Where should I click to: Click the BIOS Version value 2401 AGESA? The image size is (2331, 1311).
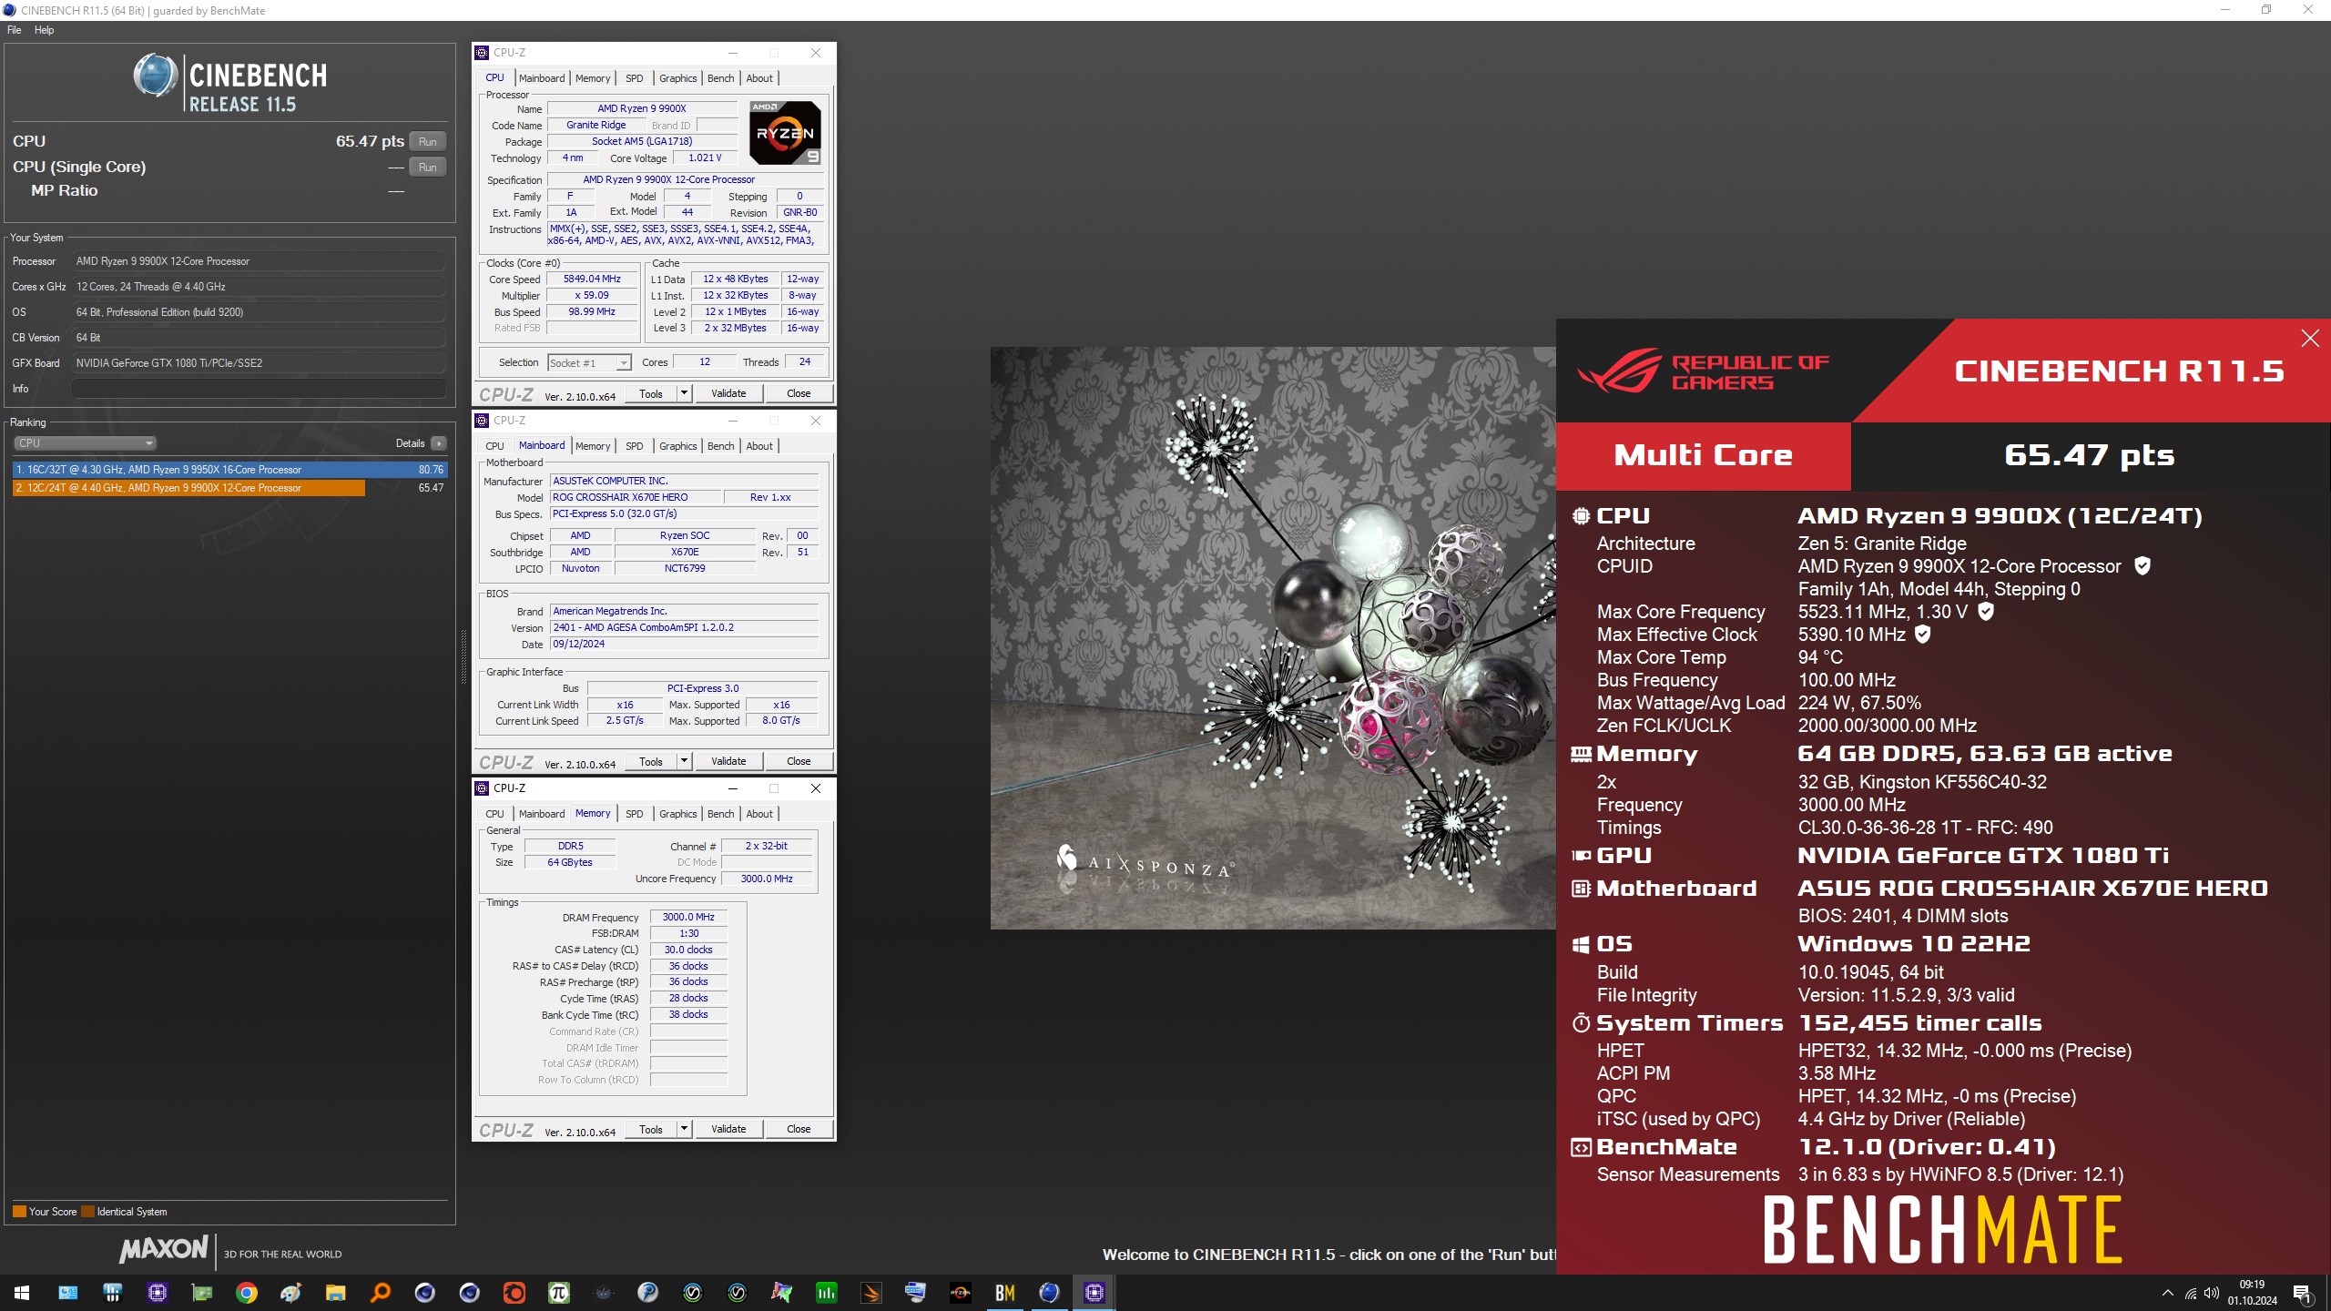click(684, 627)
